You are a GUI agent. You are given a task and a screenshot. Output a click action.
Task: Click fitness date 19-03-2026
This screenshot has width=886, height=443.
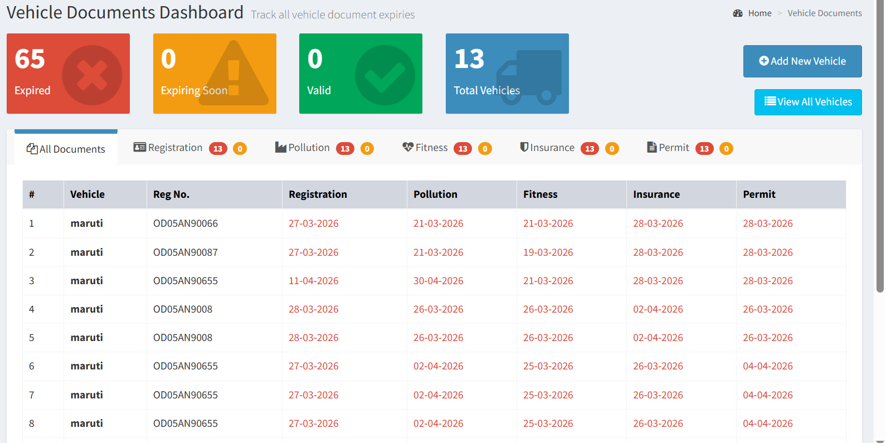tap(548, 252)
